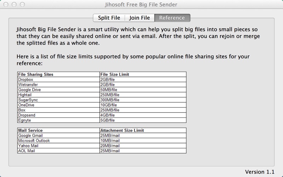
Task: Click the zoom titlebar button
Action: pyautogui.click(x=22, y=4)
